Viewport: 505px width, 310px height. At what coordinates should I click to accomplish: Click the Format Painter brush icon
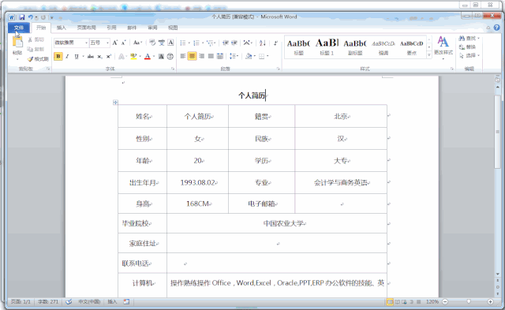pyautogui.click(x=30, y=59)
